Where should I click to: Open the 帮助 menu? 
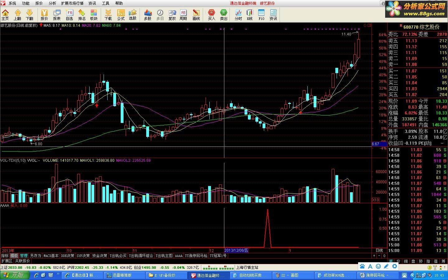pos(119,3)
